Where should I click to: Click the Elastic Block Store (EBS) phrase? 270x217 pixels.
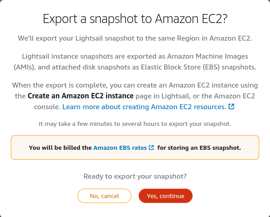click(x=180, y=67)
